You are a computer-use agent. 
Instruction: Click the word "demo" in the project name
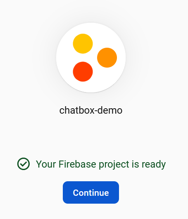[110, 110]
